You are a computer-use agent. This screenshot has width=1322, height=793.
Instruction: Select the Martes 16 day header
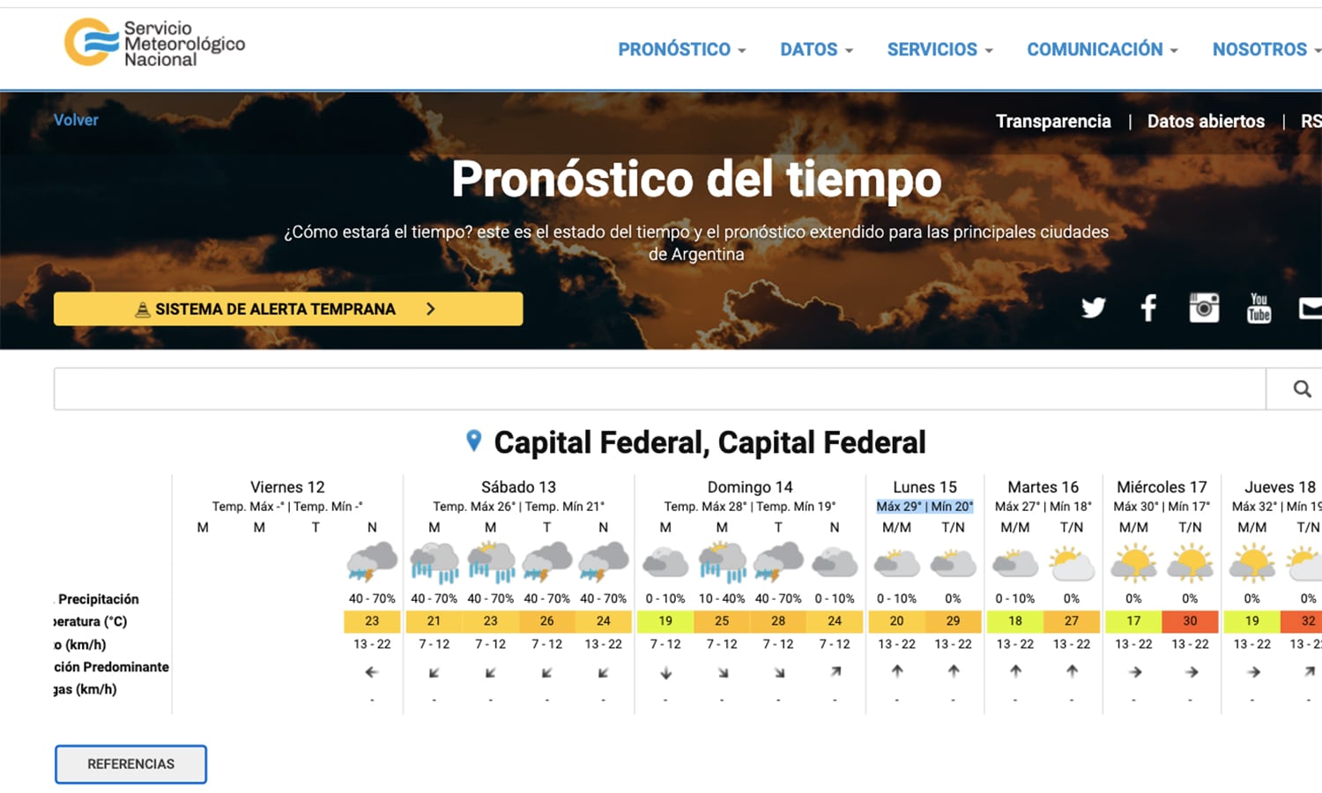click(1043, 487)
